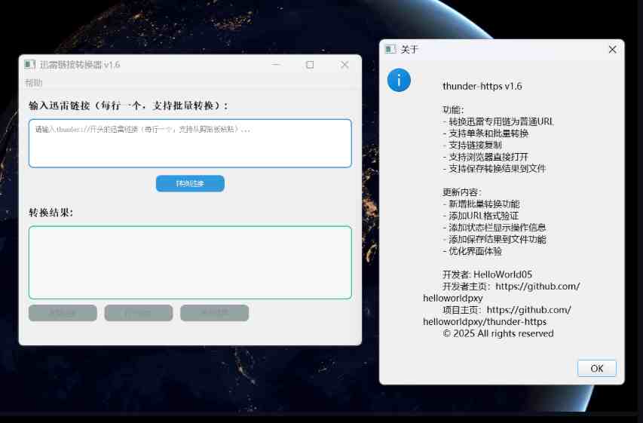The image size is (643, 423).
Task: Click the first gray button under results box
Action: (x=63, y=313)
